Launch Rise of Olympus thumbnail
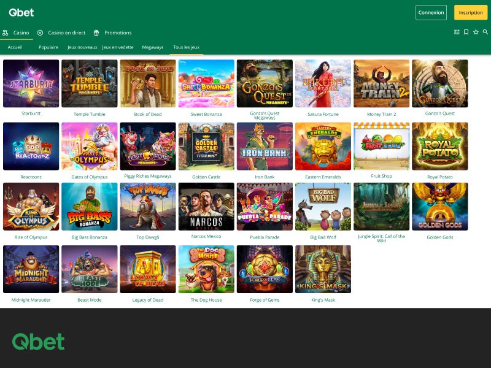The height and width of the screenshot is (368, 491). point(31,207)
